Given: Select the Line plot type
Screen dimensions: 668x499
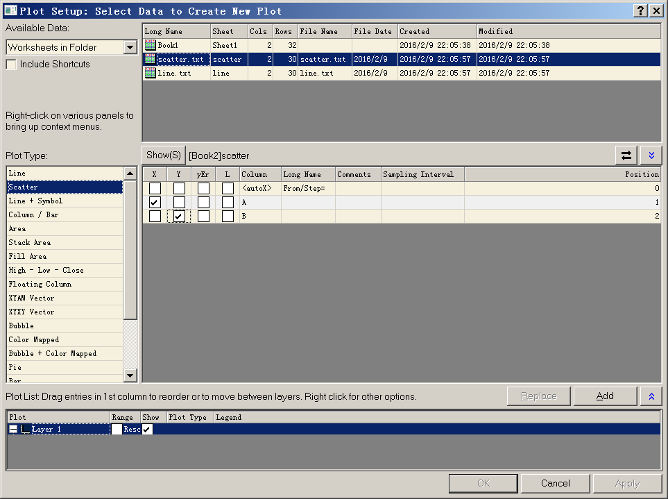Looking at the screenshot, I should point(65,173).
